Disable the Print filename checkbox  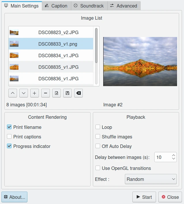10,127
